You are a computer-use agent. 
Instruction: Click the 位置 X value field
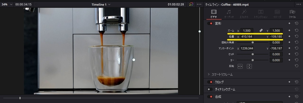(x=247, y=37)
